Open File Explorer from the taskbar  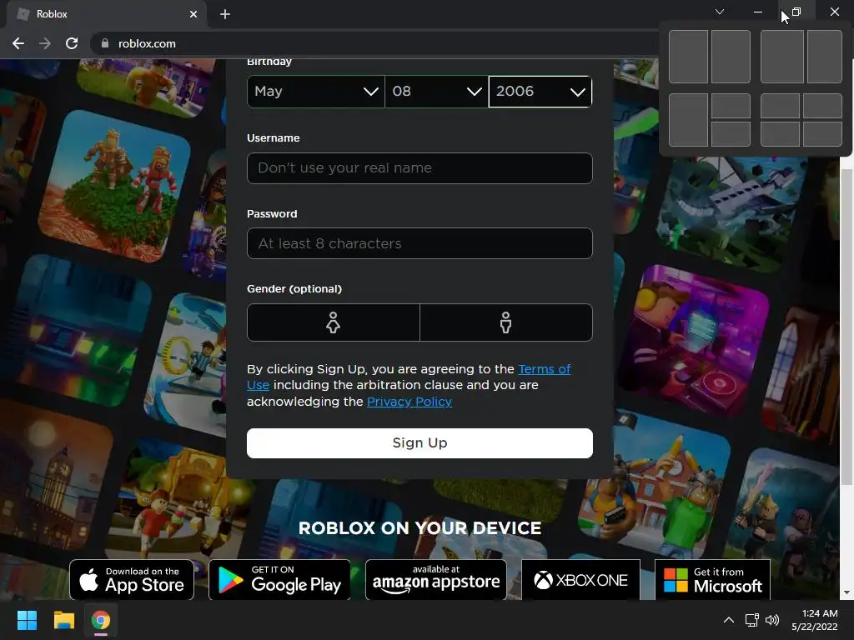pyautogui.click(x=63, y=620)
